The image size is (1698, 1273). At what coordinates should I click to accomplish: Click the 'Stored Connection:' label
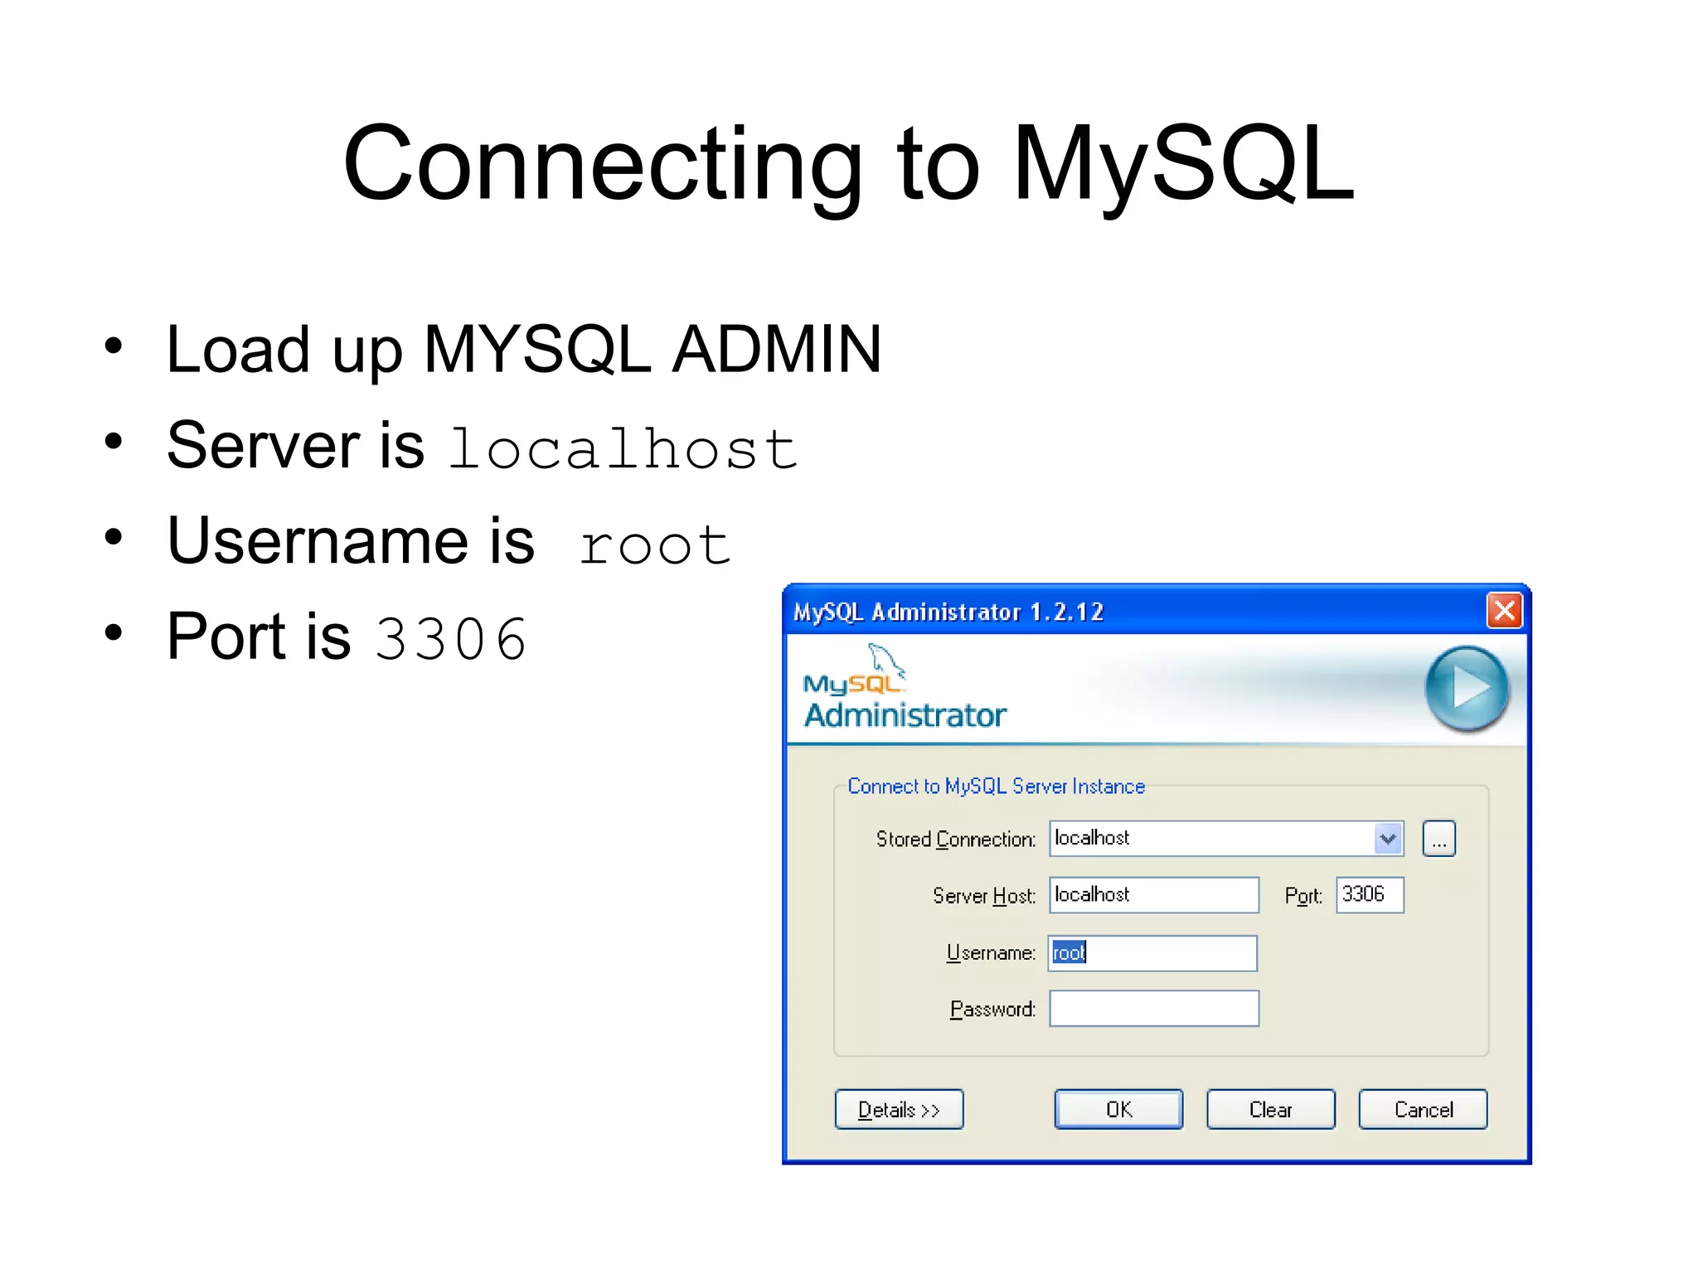coord(956,840)
